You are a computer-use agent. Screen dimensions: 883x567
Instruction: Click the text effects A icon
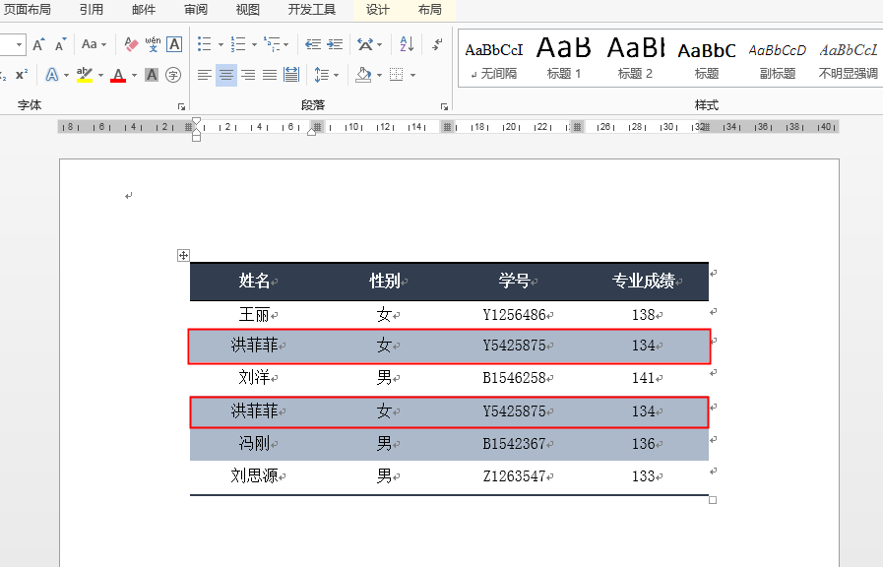(52, 75)
